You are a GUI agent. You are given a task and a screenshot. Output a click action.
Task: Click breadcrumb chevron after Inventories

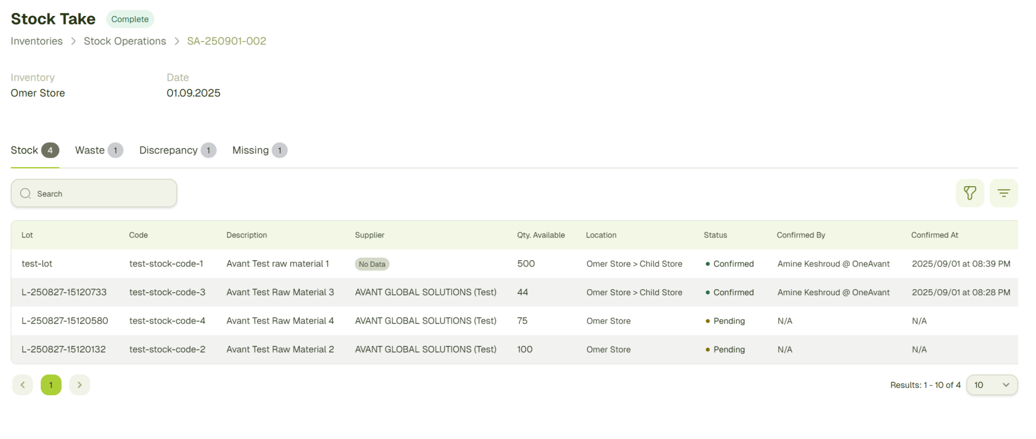73,41
